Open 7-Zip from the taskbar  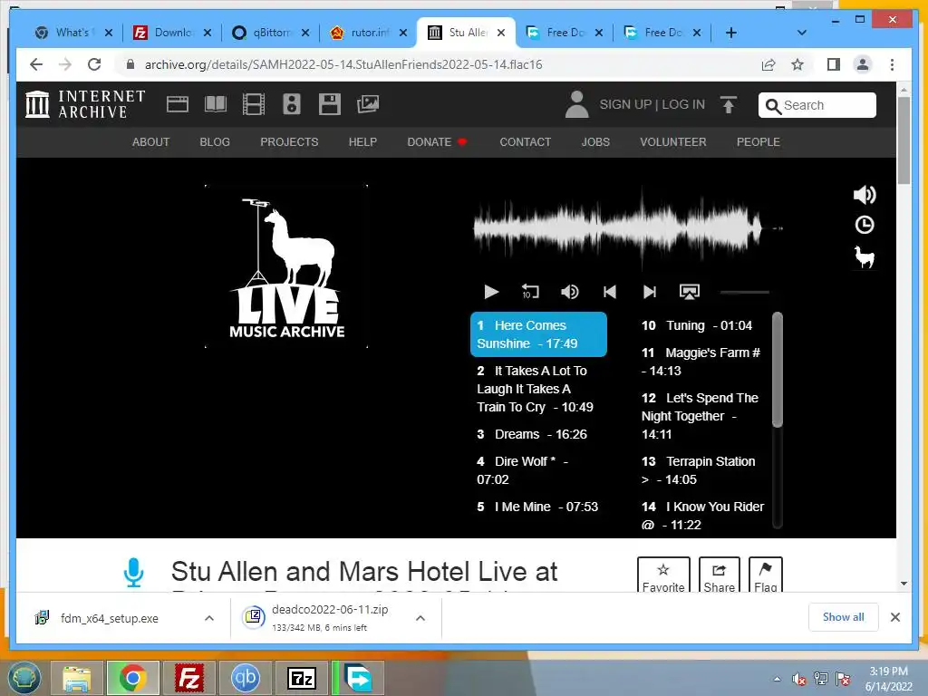[x=301, y=678]
